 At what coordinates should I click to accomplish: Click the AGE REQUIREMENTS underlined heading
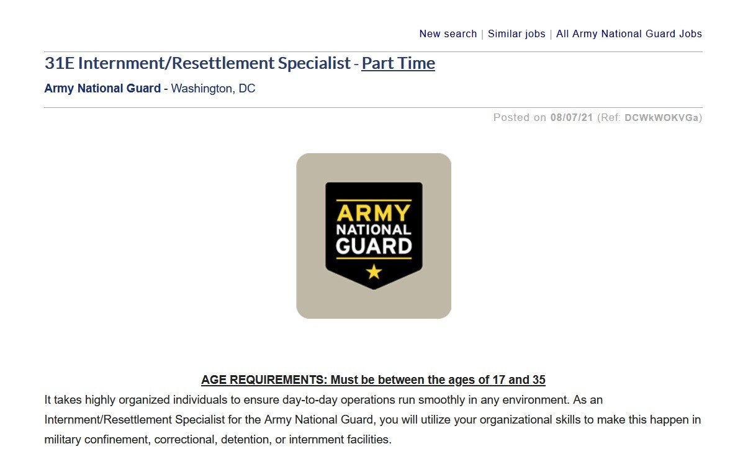pyautogui.click(x=373, y=380)
